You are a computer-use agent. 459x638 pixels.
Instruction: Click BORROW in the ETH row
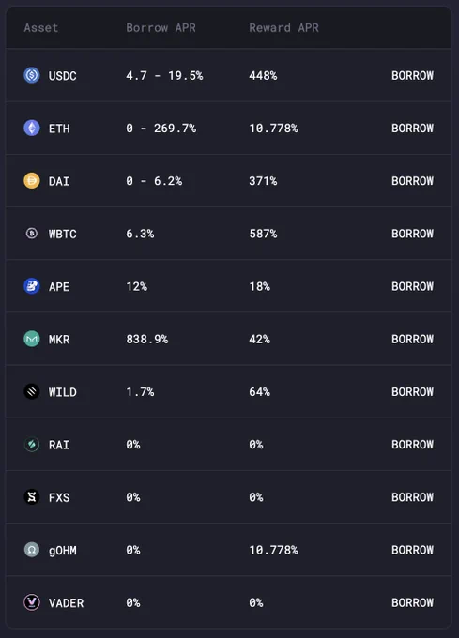[412, 129]
